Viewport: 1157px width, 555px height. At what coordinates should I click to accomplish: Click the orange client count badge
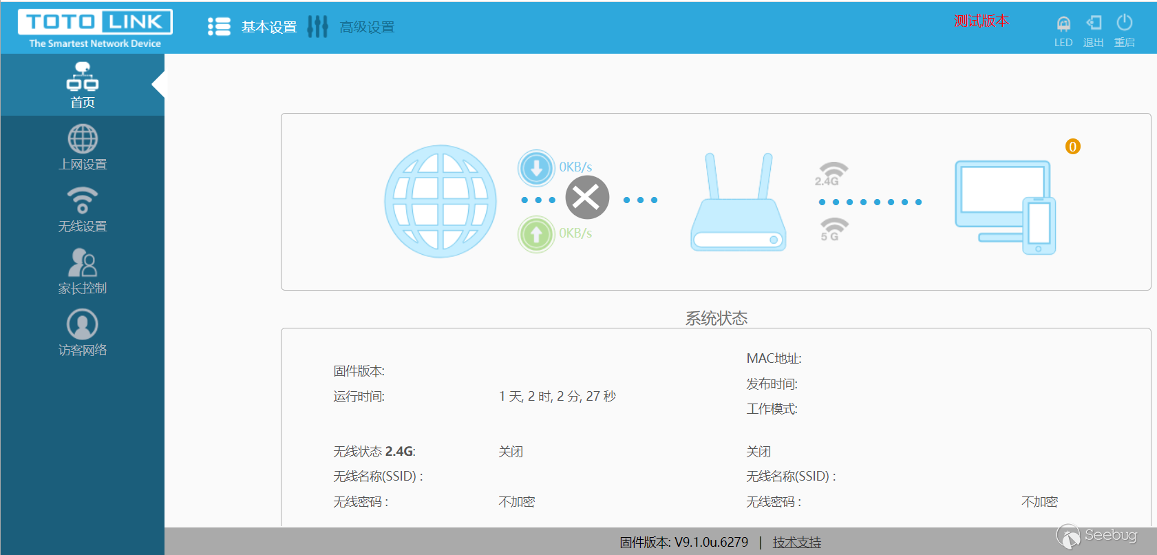[x=1072, y=146]
